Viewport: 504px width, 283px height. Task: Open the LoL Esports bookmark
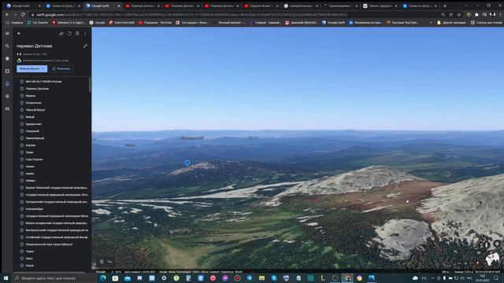pyautogui.click(x=38, y=23)
